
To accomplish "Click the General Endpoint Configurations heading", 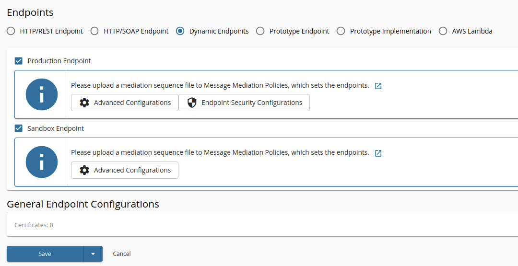I will coord(83,204).
